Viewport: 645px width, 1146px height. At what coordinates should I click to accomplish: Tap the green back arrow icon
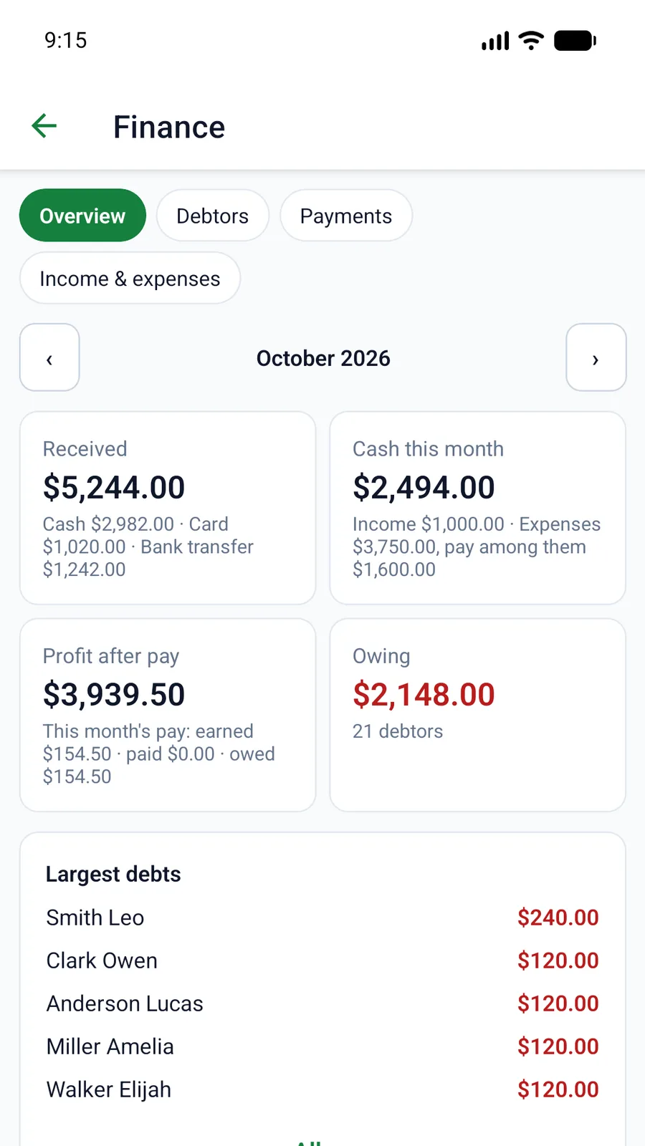click(44, 126)
